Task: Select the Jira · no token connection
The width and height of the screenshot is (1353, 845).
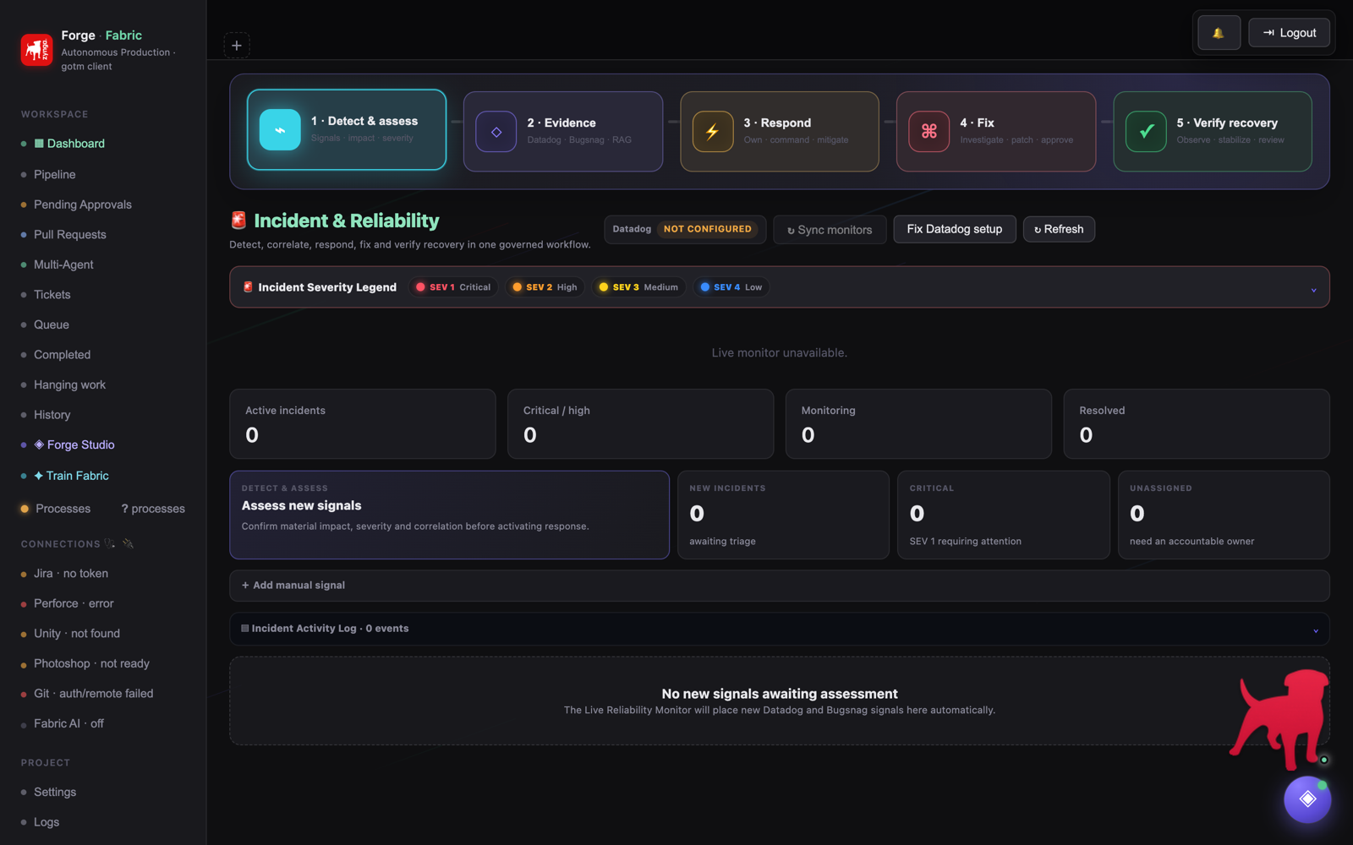Action: click(71, 574)
